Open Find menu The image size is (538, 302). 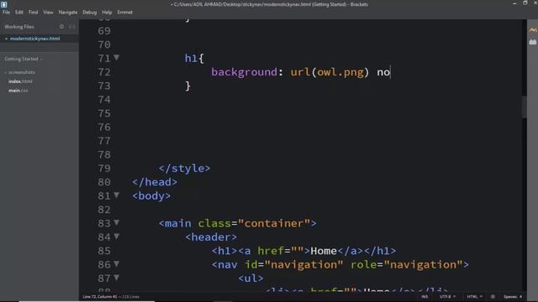[34, 12]
